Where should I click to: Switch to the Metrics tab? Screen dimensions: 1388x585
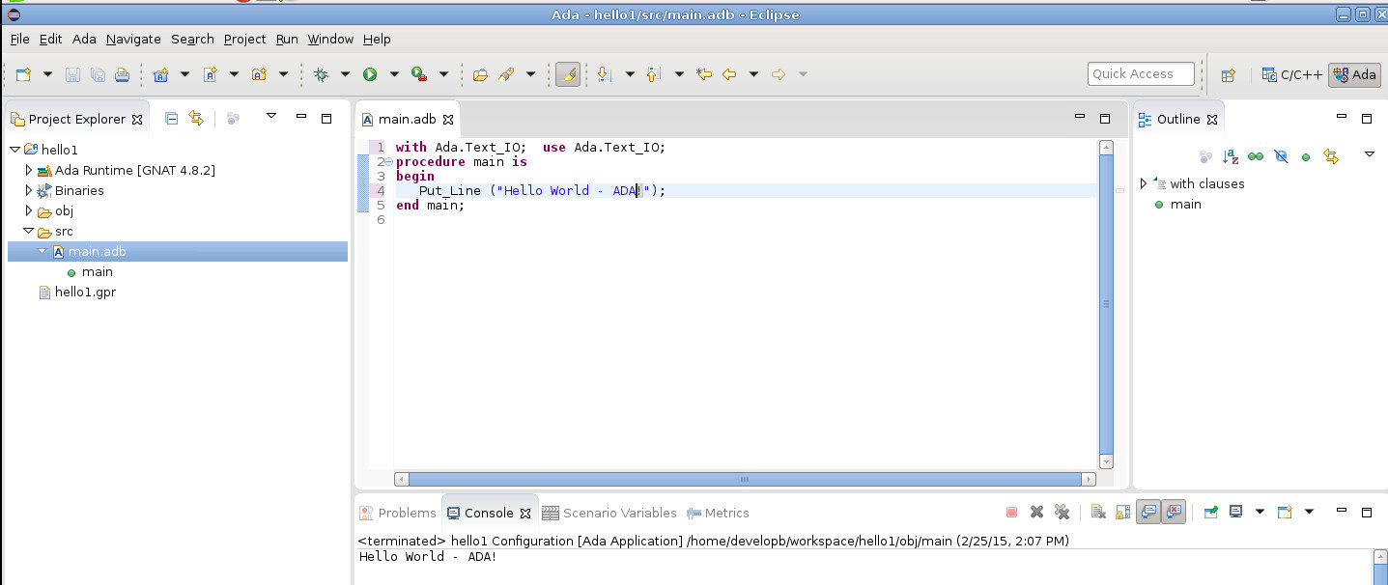718,513
